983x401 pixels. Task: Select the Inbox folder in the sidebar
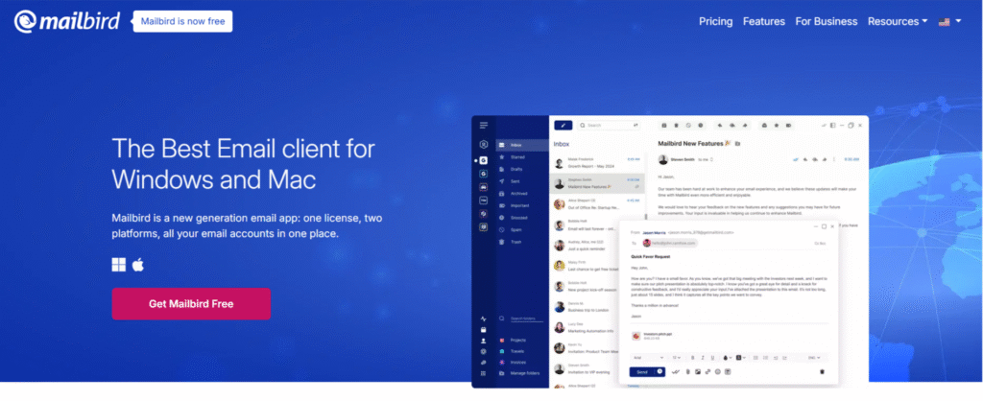[522, 146]
